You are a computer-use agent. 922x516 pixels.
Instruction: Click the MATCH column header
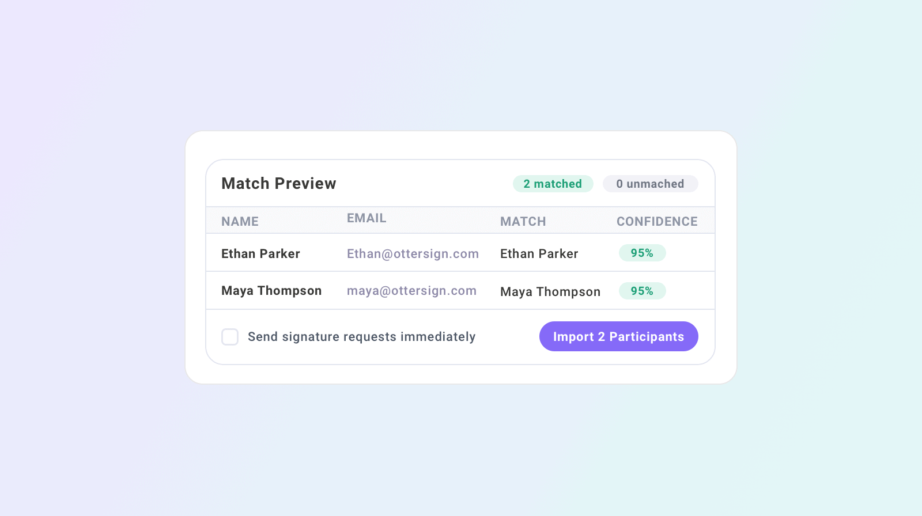523,221
